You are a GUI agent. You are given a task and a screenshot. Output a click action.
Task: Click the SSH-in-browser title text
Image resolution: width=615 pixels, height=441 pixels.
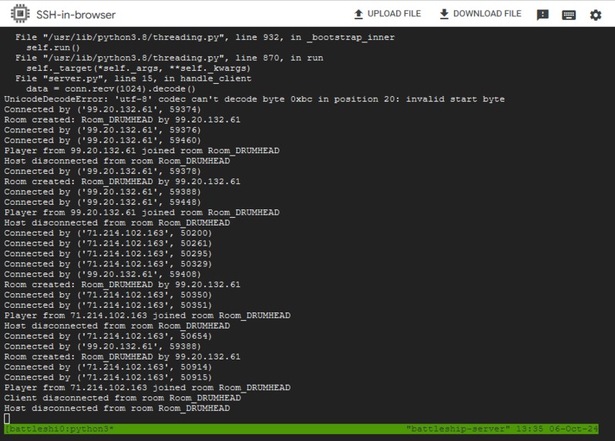76,15
